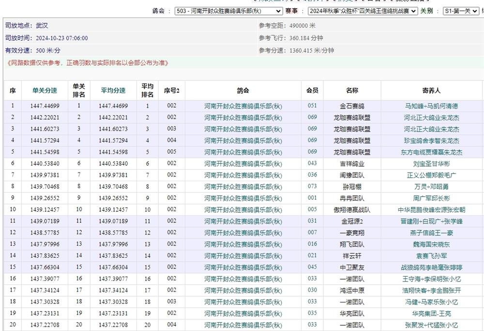Open the 关别 S1-第一关 dropdown
Viewport: 484px width, 331px height.
pos(461,11)
